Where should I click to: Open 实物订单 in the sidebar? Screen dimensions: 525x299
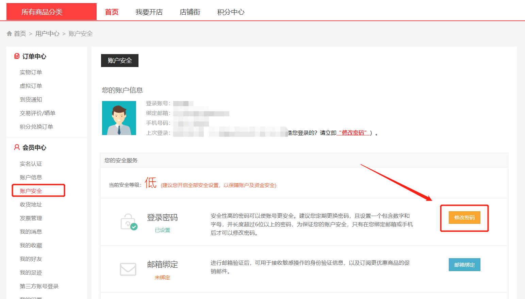point(31,72)
